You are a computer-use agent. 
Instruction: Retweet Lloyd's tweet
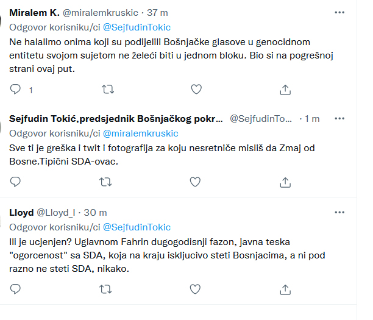point(107,289)
